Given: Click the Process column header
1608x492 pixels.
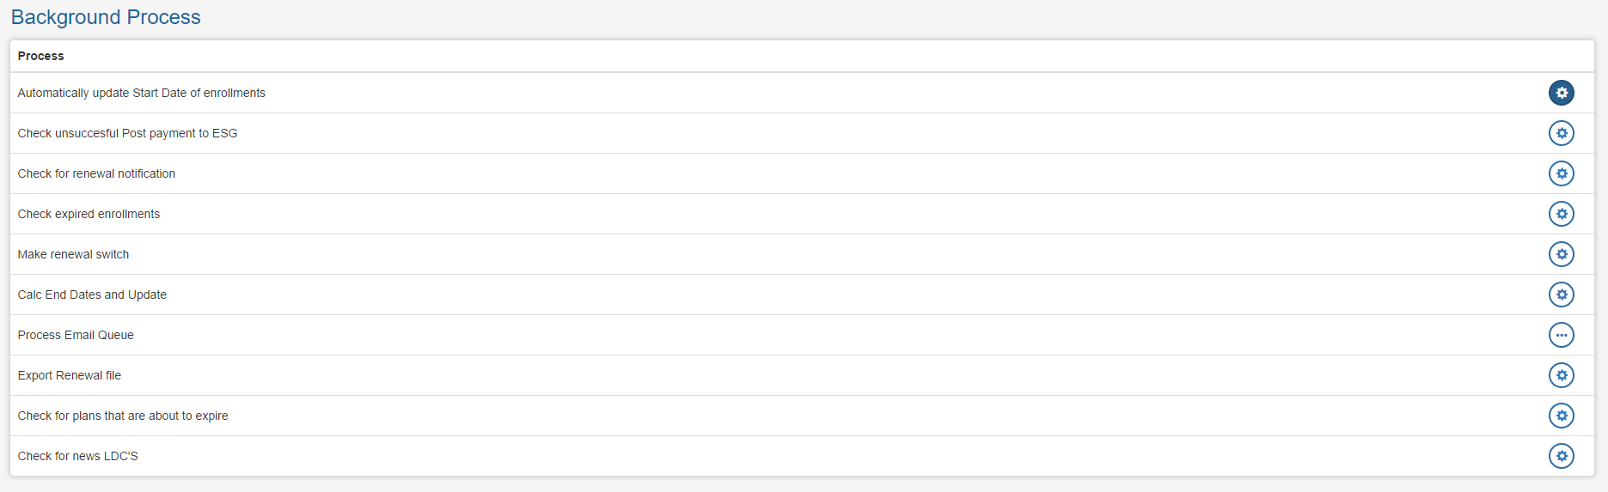Looking at the screenshot, I should tap(41, 56).
